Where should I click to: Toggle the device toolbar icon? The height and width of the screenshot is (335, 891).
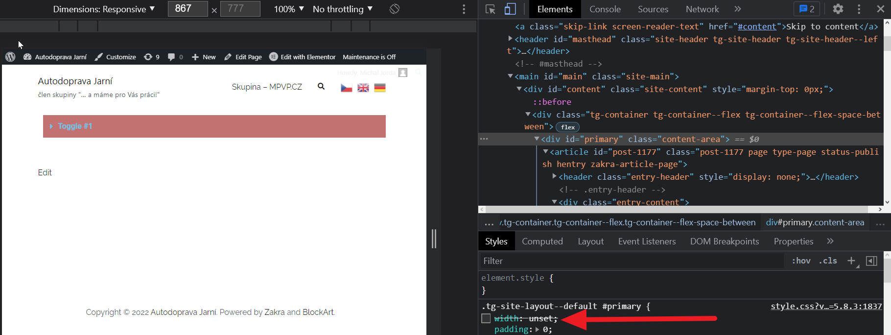point(510,9)
